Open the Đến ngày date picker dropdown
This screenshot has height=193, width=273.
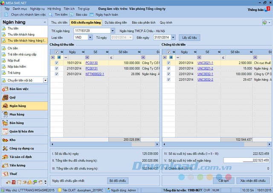pos(173,37)
